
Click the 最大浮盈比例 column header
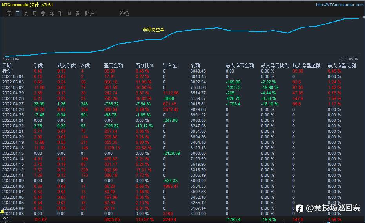pos(342,65)
